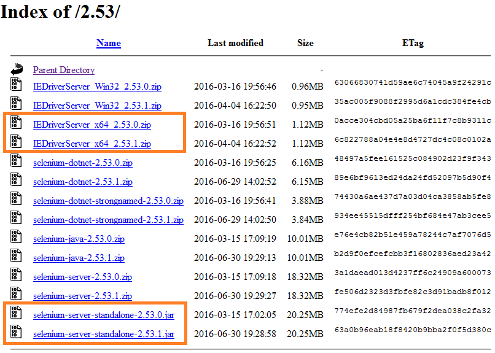
Task: Click the Last modified column header
Action: coord(235,43)
